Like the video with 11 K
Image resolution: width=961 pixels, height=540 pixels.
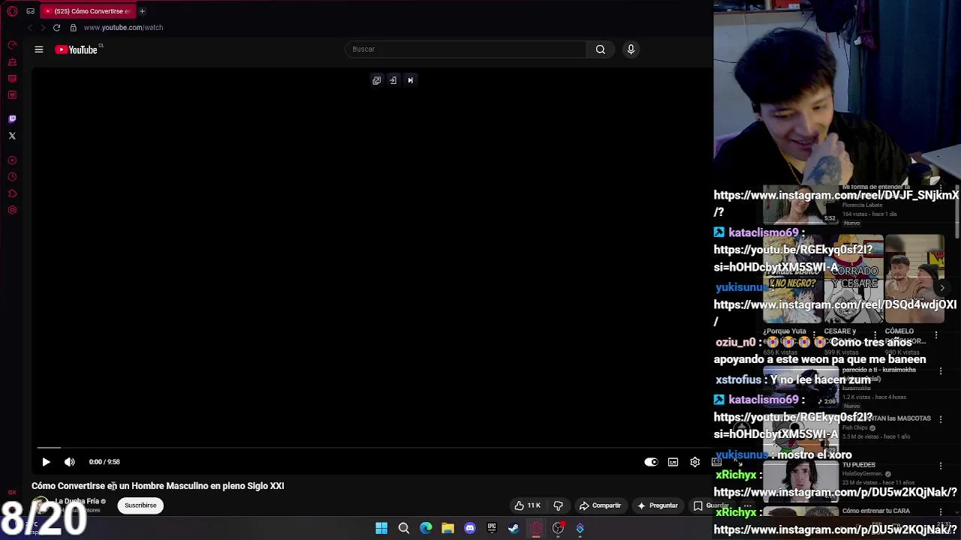pos(527,505)
